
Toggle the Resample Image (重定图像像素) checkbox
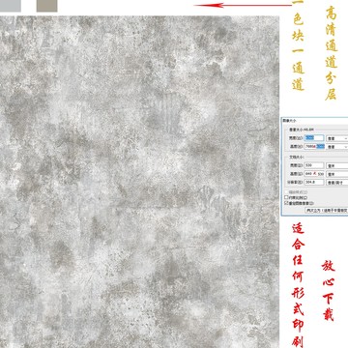286,204
